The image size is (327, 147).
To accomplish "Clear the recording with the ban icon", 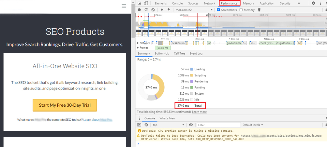I will (153, 10).
